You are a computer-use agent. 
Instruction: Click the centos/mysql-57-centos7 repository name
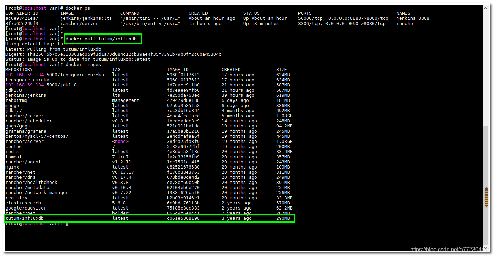click(x=37, y=136)
